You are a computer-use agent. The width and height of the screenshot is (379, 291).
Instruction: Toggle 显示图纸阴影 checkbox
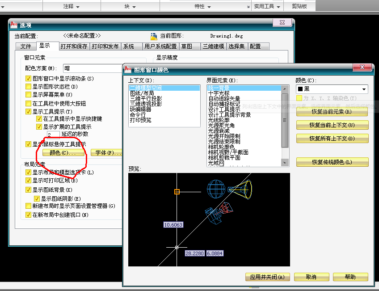click(37, 198)
